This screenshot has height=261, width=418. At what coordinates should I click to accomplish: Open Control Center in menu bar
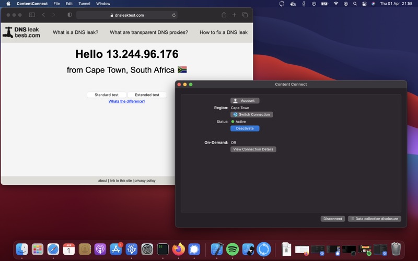click(x=364, y=4)
